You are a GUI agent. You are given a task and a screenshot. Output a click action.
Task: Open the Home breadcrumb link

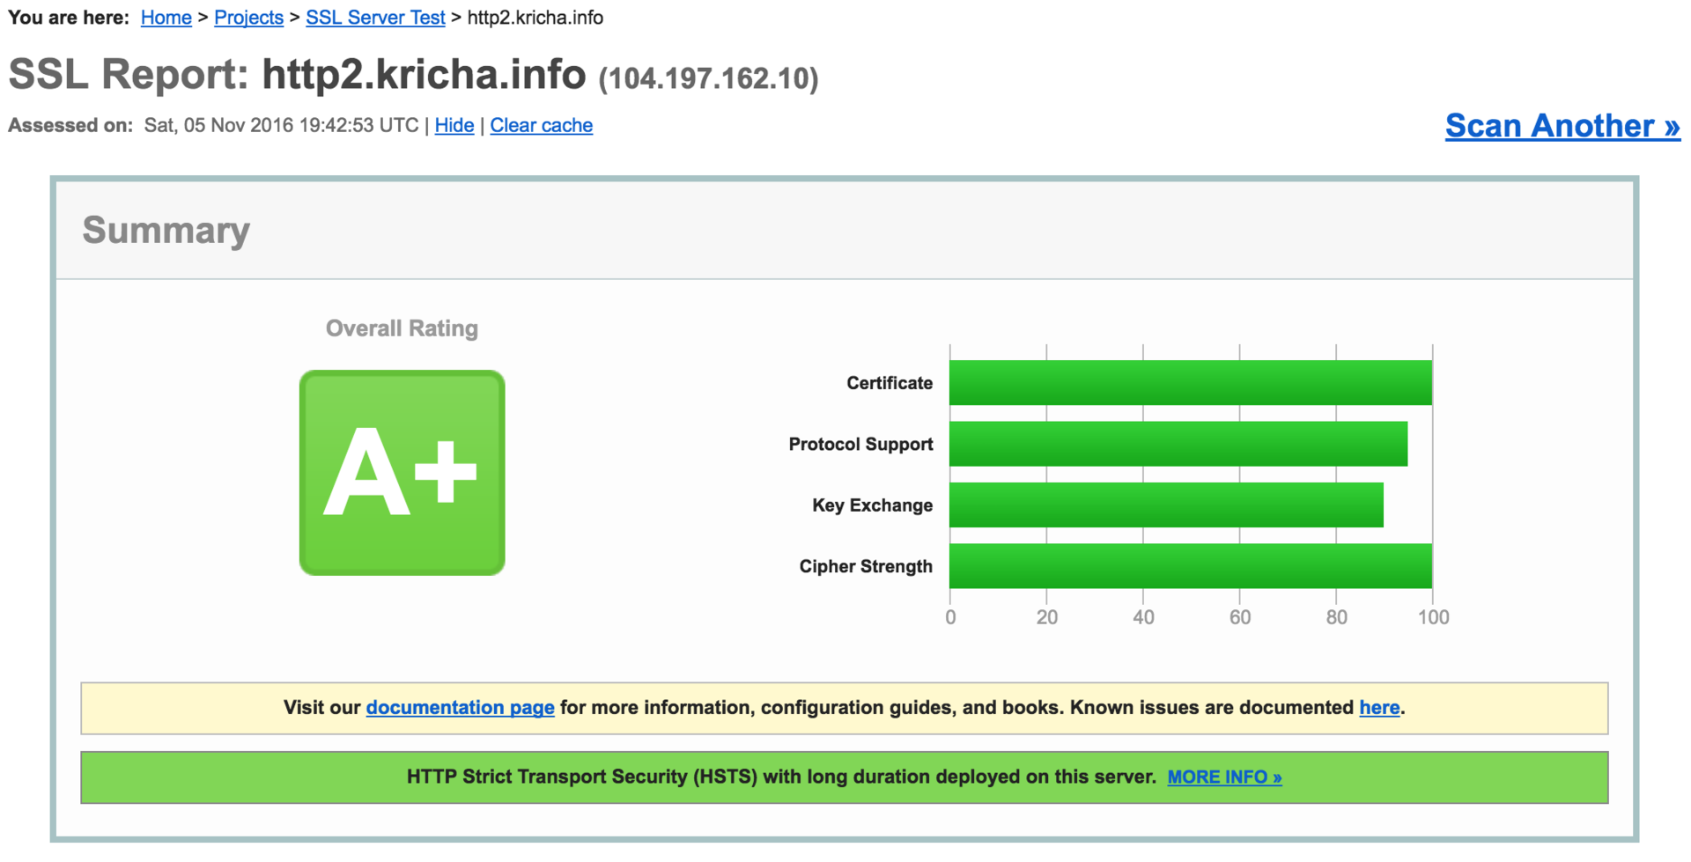click(x=166, y=18)
